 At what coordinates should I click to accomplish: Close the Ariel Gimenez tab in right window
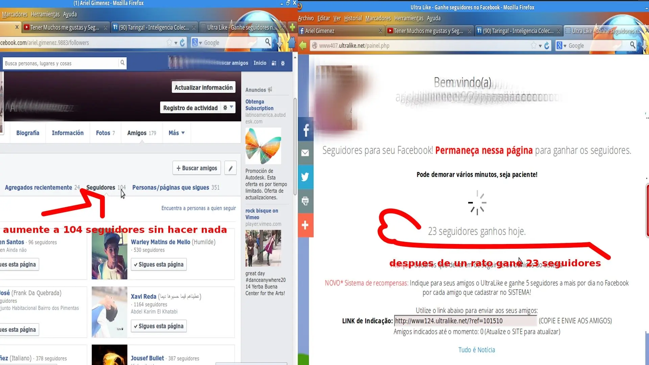pyautogui.click(x=380, y=31)
